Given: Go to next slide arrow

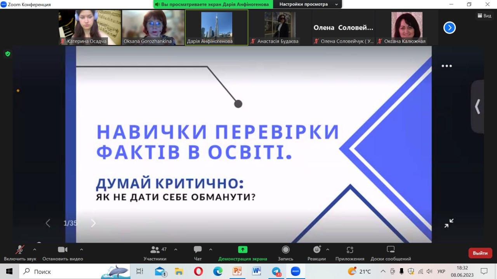Looking at the screenshot, I should pyautogui.click(x=93, y=223).
